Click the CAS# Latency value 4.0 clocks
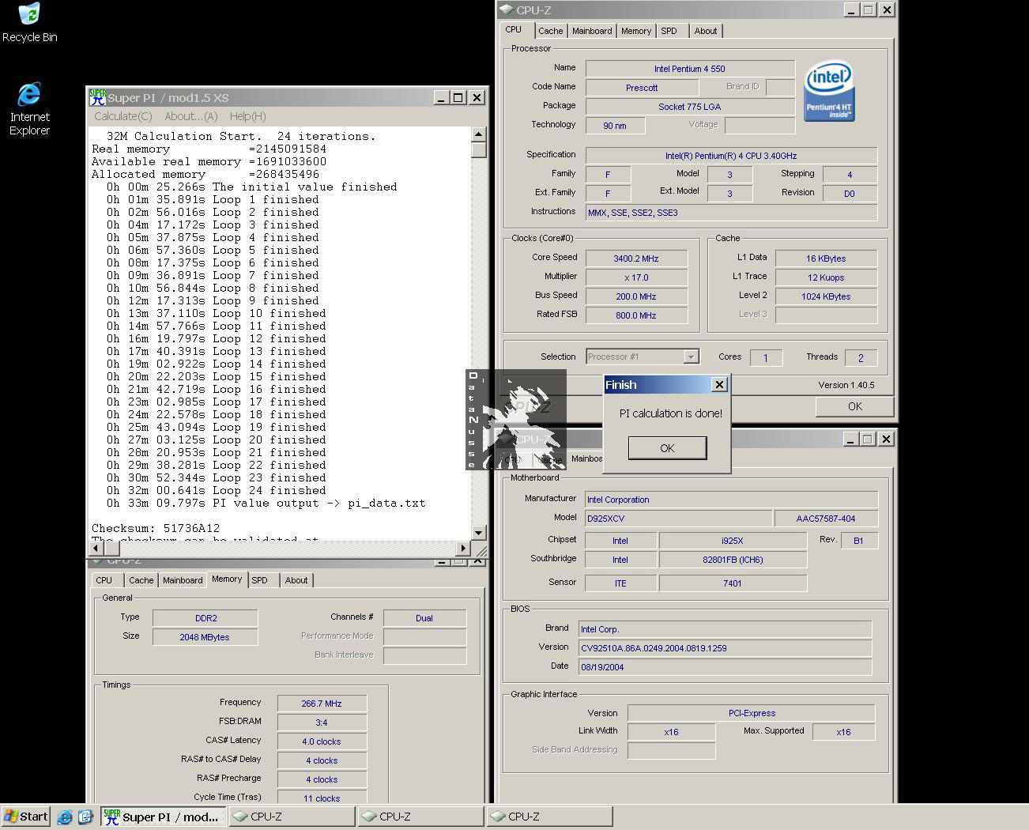 coord(322,741)
